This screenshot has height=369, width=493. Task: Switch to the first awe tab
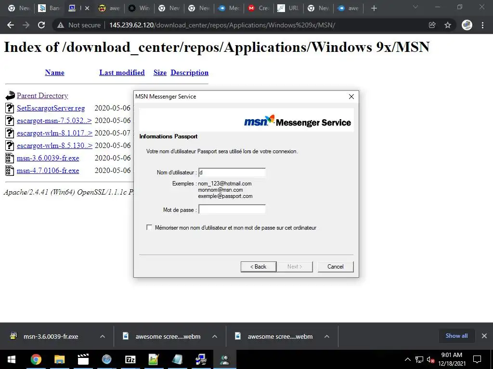(x=109, y=9)
